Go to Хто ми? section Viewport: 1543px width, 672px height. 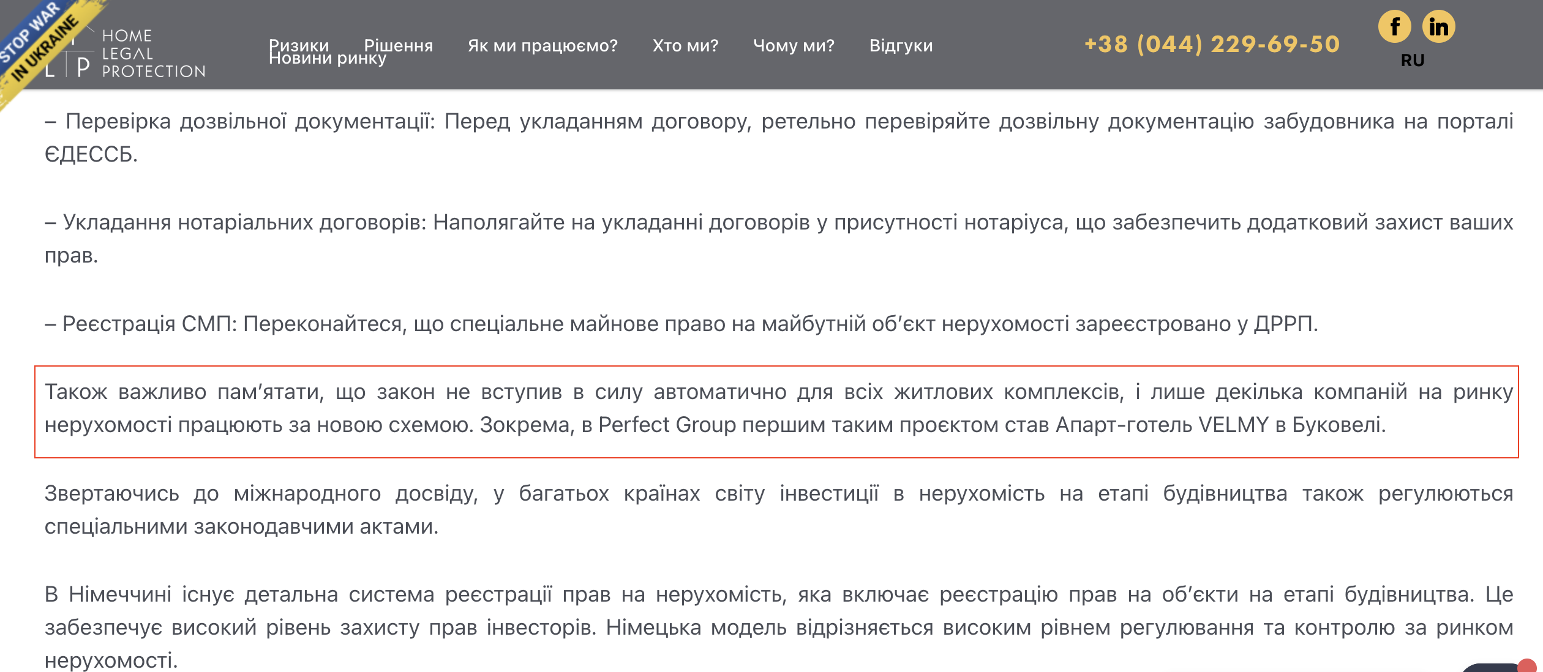pyautogui.click(x=685, y=45)
